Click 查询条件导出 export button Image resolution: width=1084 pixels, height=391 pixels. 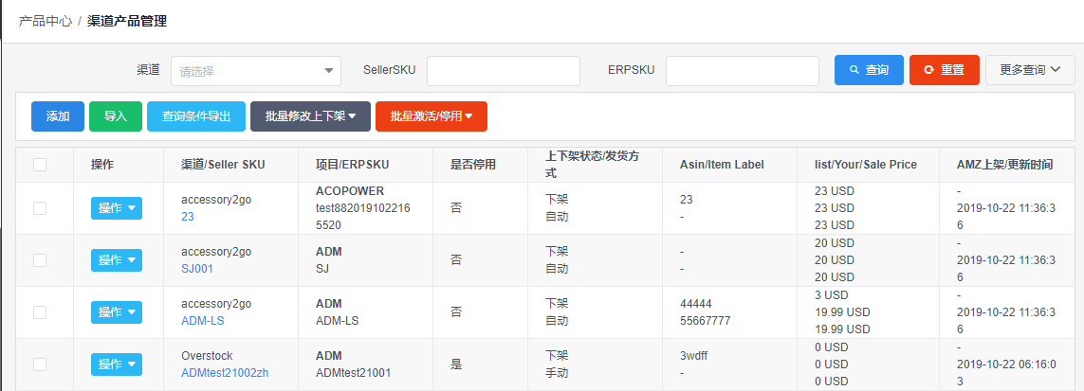coord(196,116)
